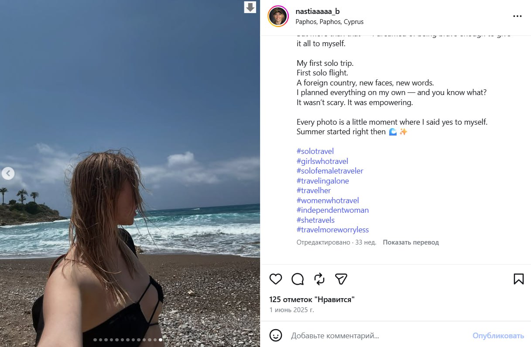Open the Paphos, Paphos, Cyprus location link
531x347 pixels.
[x=329, y=22]
